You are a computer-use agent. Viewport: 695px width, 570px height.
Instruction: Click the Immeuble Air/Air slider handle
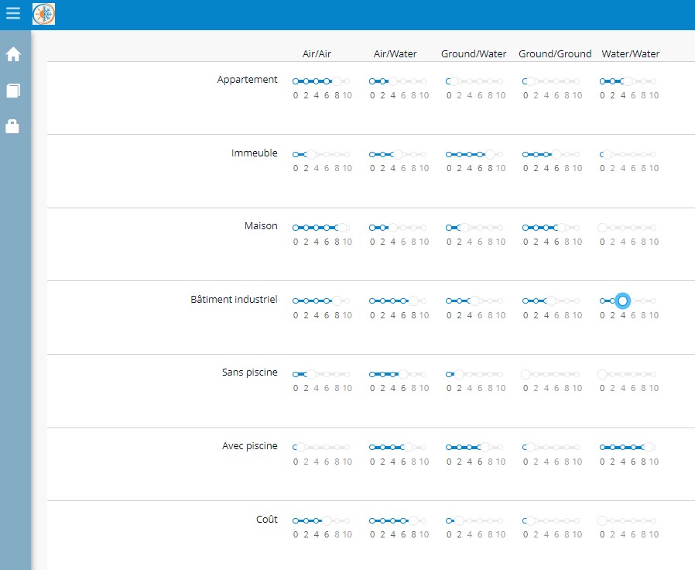pos(311,155)
